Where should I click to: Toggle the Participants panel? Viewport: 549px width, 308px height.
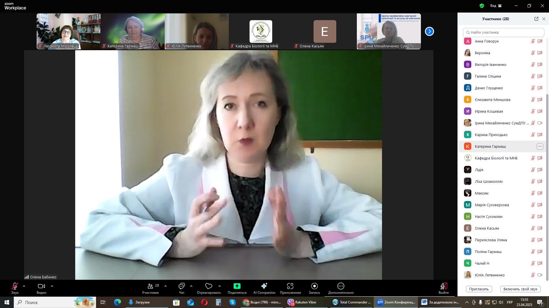tap(150, 286)
